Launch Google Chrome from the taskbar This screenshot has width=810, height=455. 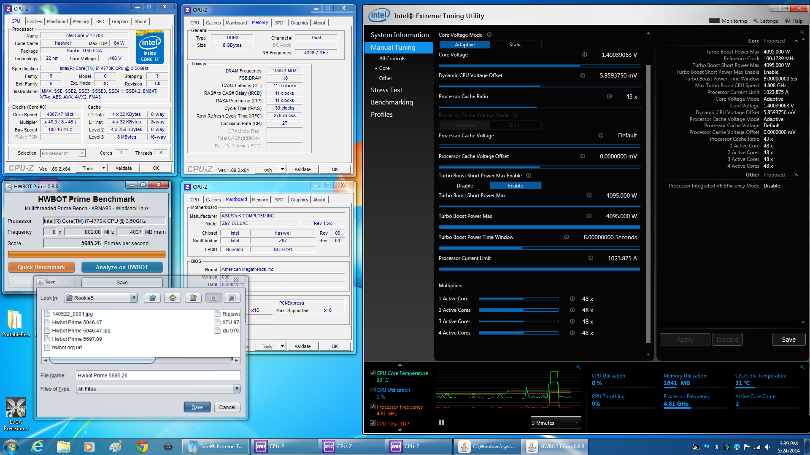(142, 447)
